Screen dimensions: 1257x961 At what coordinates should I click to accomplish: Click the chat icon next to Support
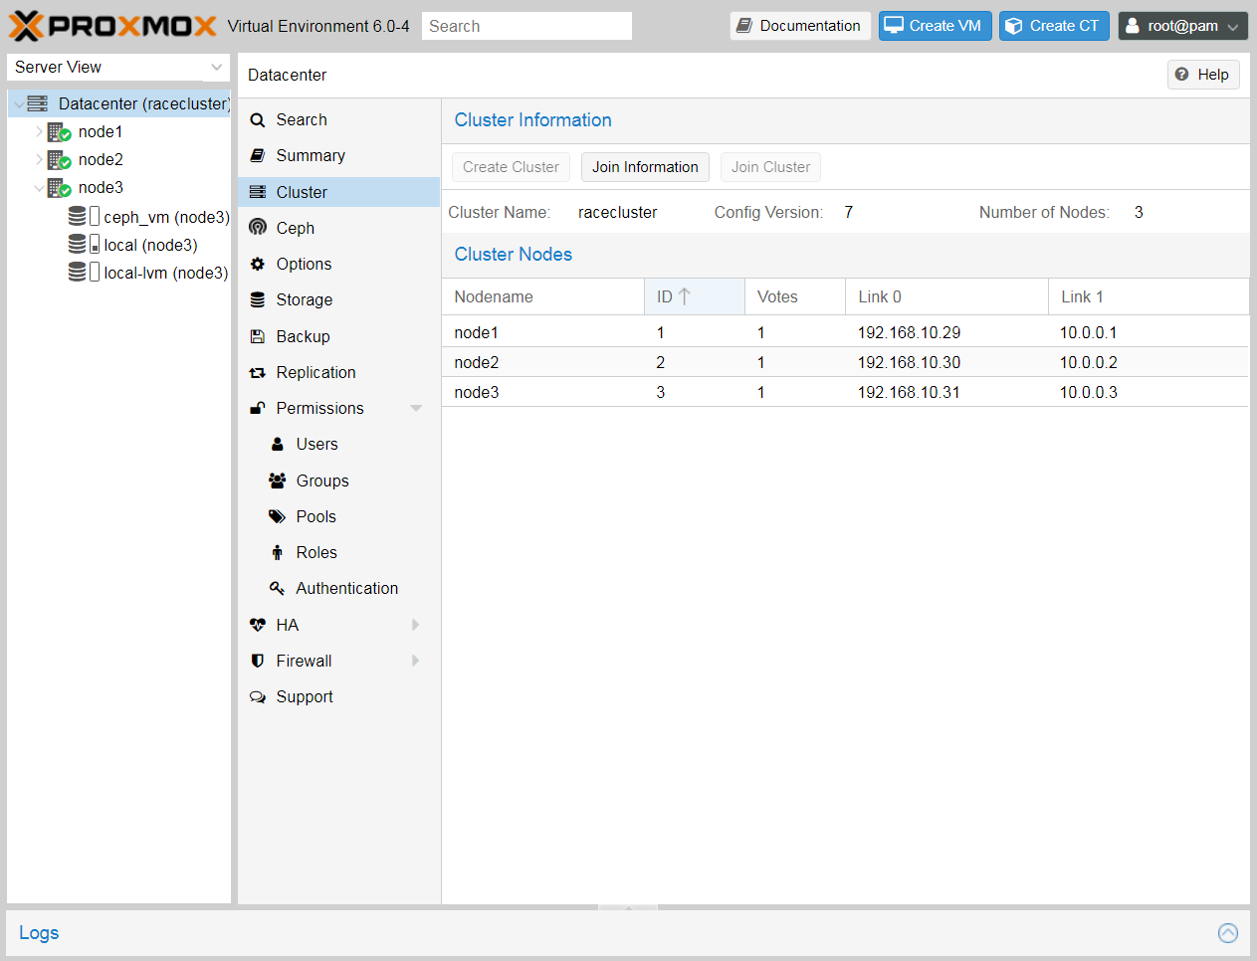click(258, 696)
